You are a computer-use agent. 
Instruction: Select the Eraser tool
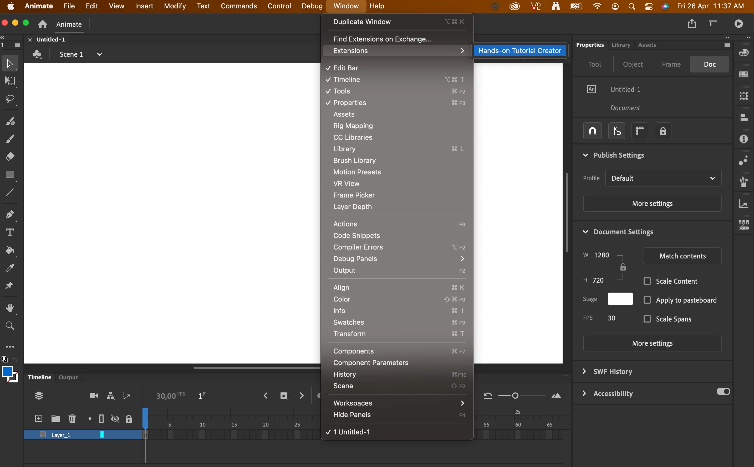10,156
